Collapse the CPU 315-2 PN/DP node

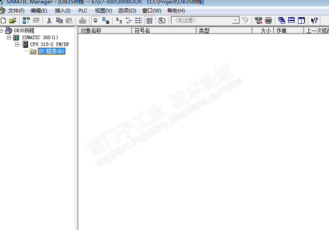tap(17, 44)
